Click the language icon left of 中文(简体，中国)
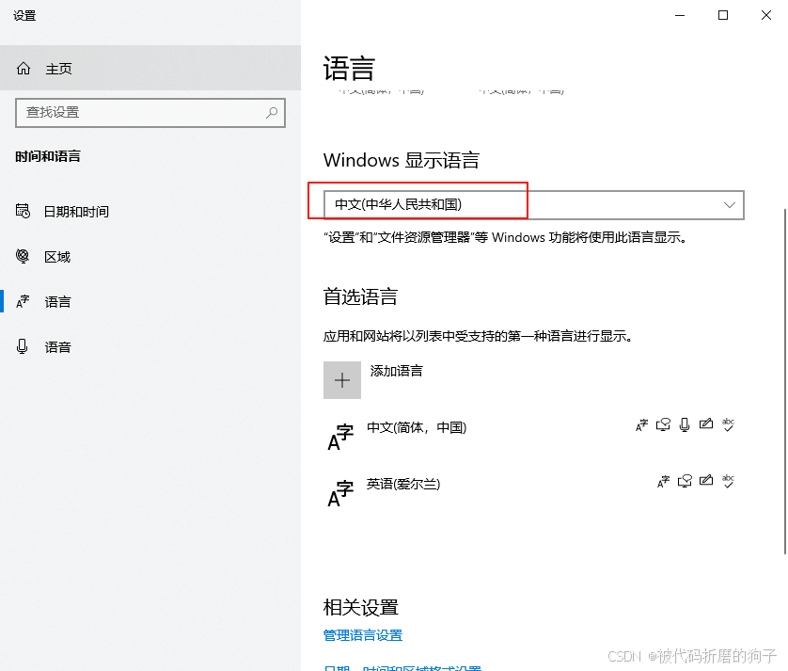This screenshot has width=788, height=671. (340, 437)
